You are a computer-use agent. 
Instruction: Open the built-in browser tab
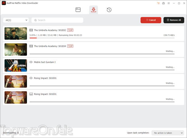click(x=78, y=10)
